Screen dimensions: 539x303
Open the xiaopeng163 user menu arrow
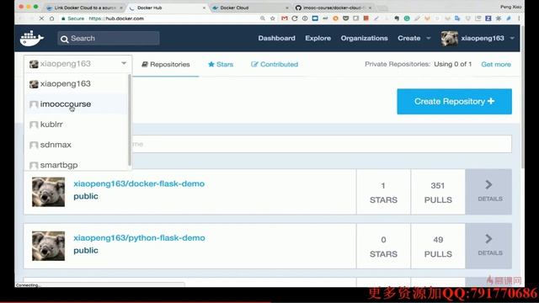(x=512, y=38)
